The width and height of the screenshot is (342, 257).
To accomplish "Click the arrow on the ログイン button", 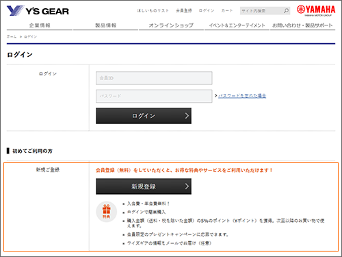I will [x=187, y=116].
